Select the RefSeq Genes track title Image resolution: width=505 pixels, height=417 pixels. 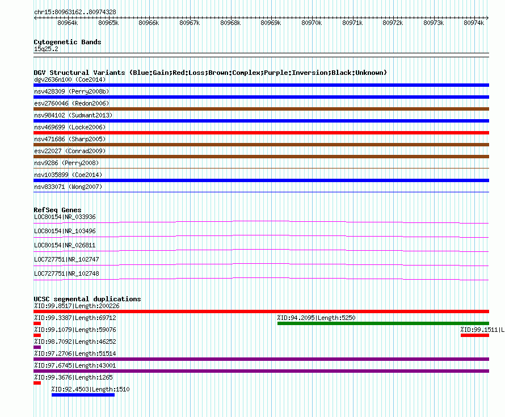click(x=57, y=210)
